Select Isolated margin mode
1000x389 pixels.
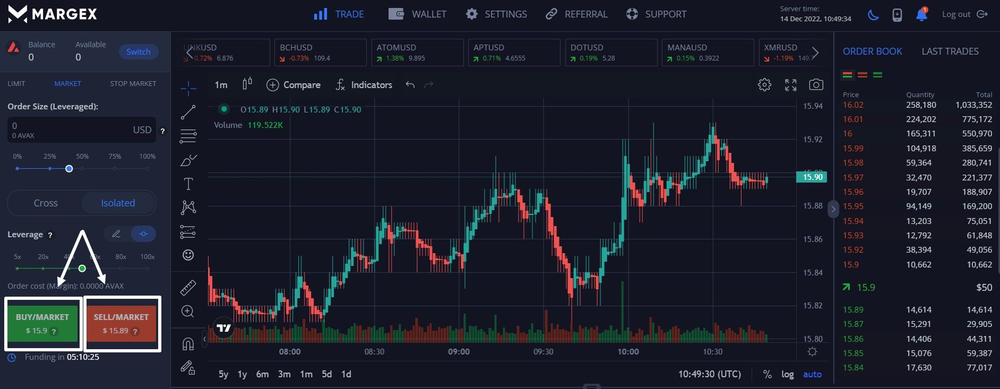[118, 203]
